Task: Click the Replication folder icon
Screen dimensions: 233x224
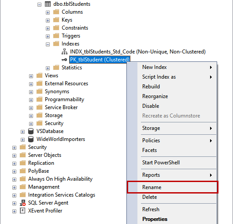Action: click(x=22, y=163)
